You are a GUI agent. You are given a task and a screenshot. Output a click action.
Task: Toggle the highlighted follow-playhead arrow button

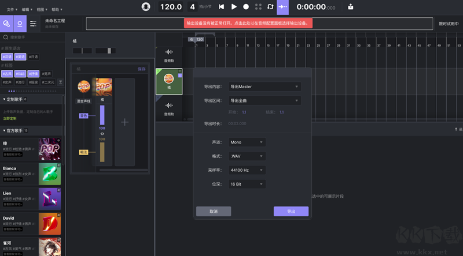click(282, 7)
